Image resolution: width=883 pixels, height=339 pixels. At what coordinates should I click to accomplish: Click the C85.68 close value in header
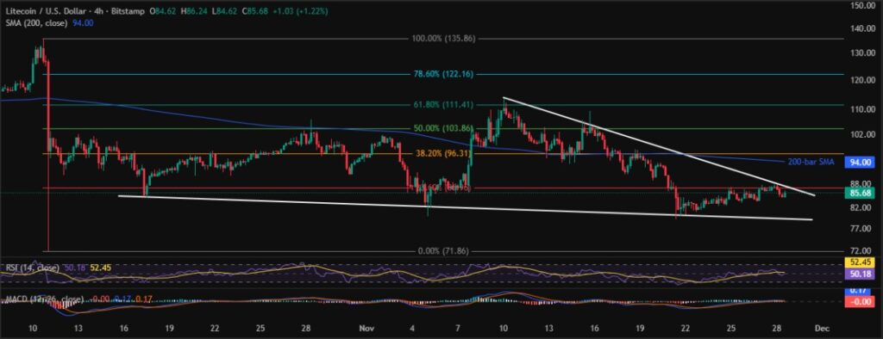[x=254, y=12]
